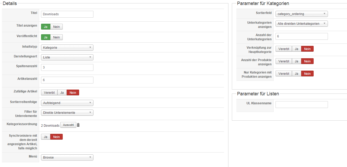Expand the Unterkategorien anzeigen dropdown
Screen dimensions: 347x167
point(301,24)
